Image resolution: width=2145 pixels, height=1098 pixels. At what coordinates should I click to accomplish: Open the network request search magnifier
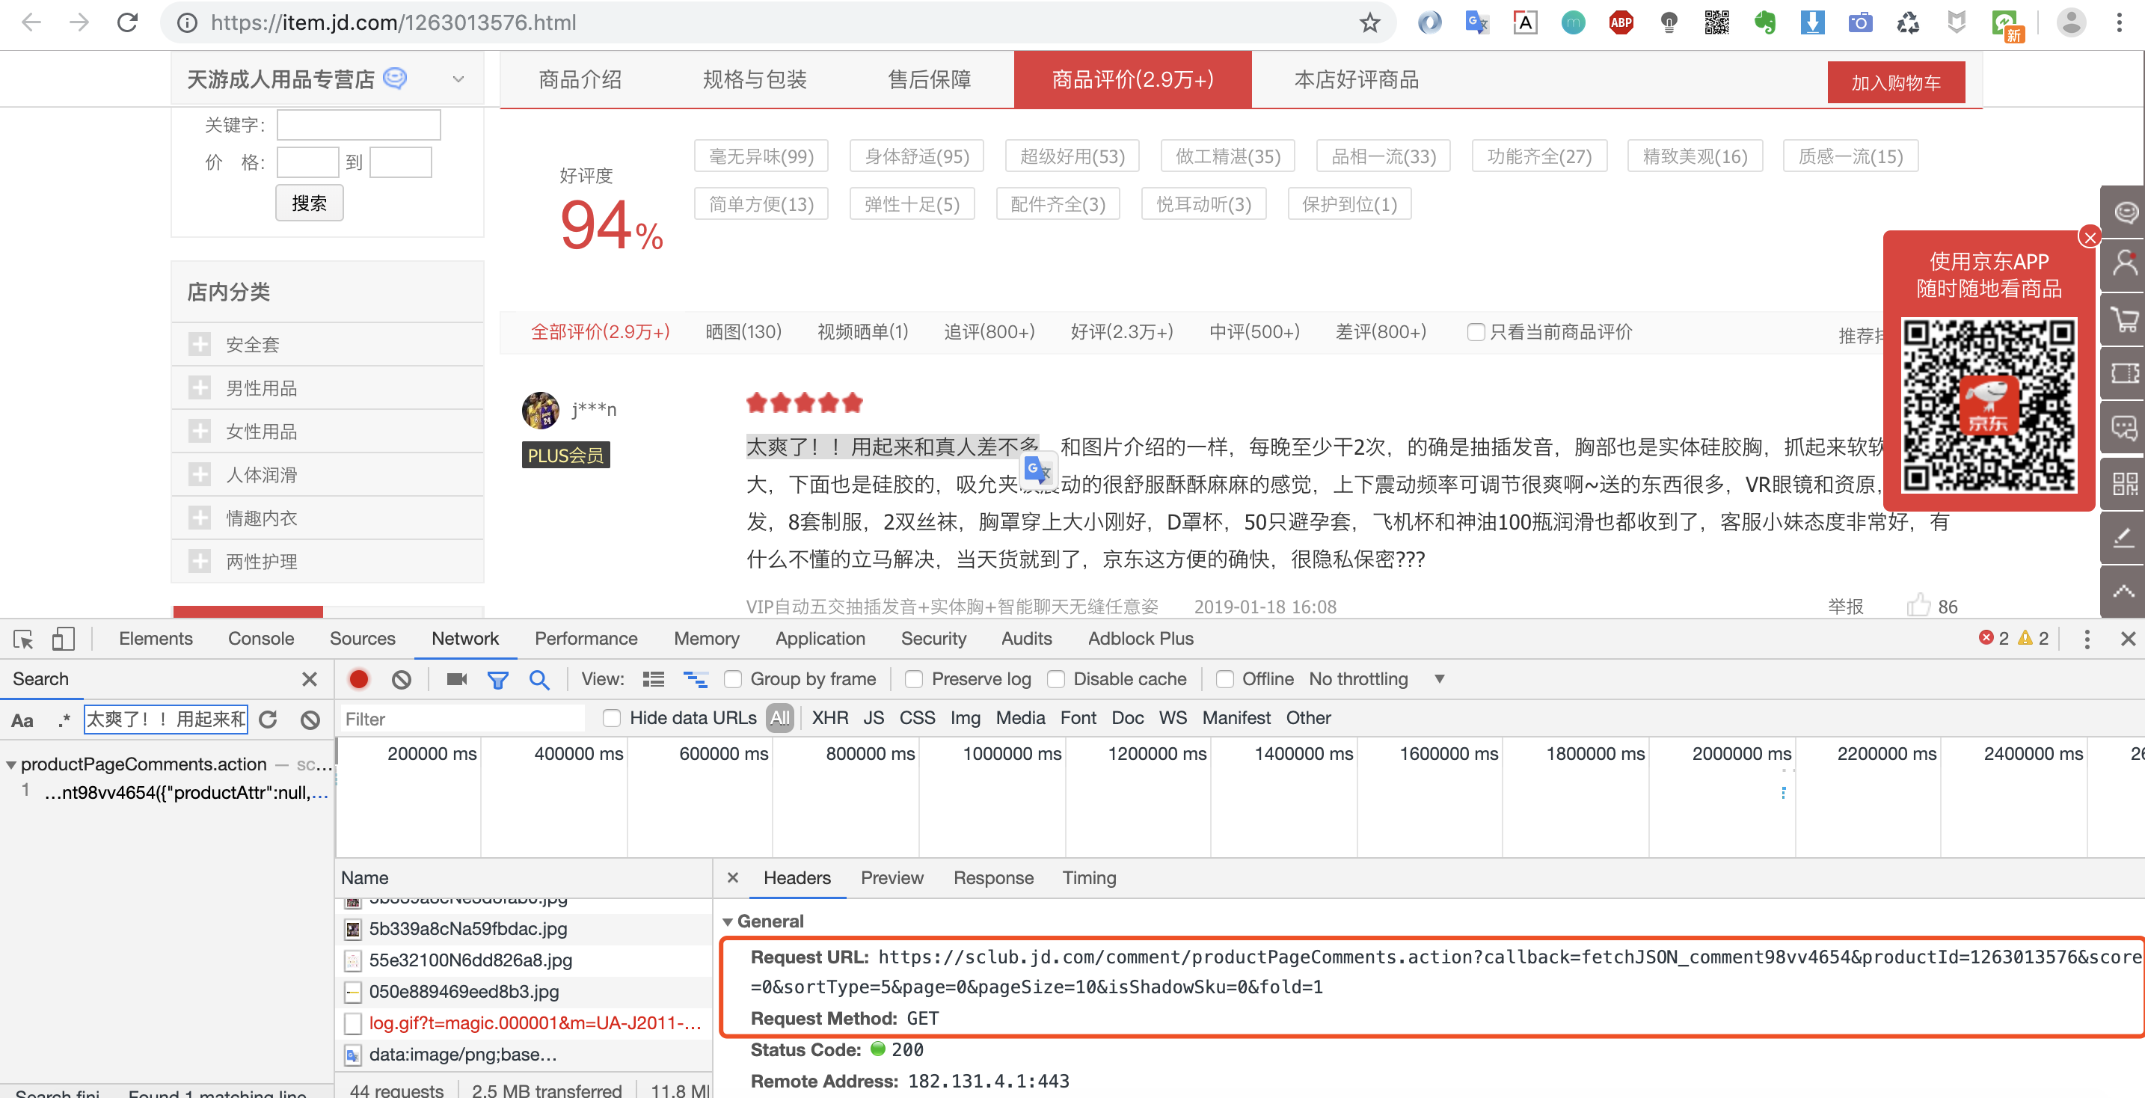[x=539, y=678]
